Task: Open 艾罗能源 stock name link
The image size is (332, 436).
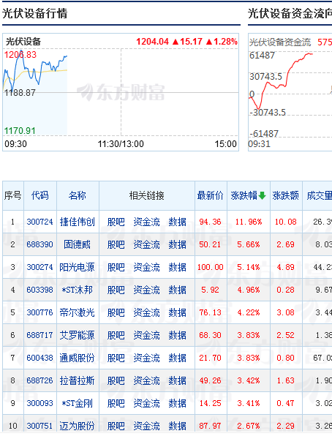Action: [x=78, y=335]
